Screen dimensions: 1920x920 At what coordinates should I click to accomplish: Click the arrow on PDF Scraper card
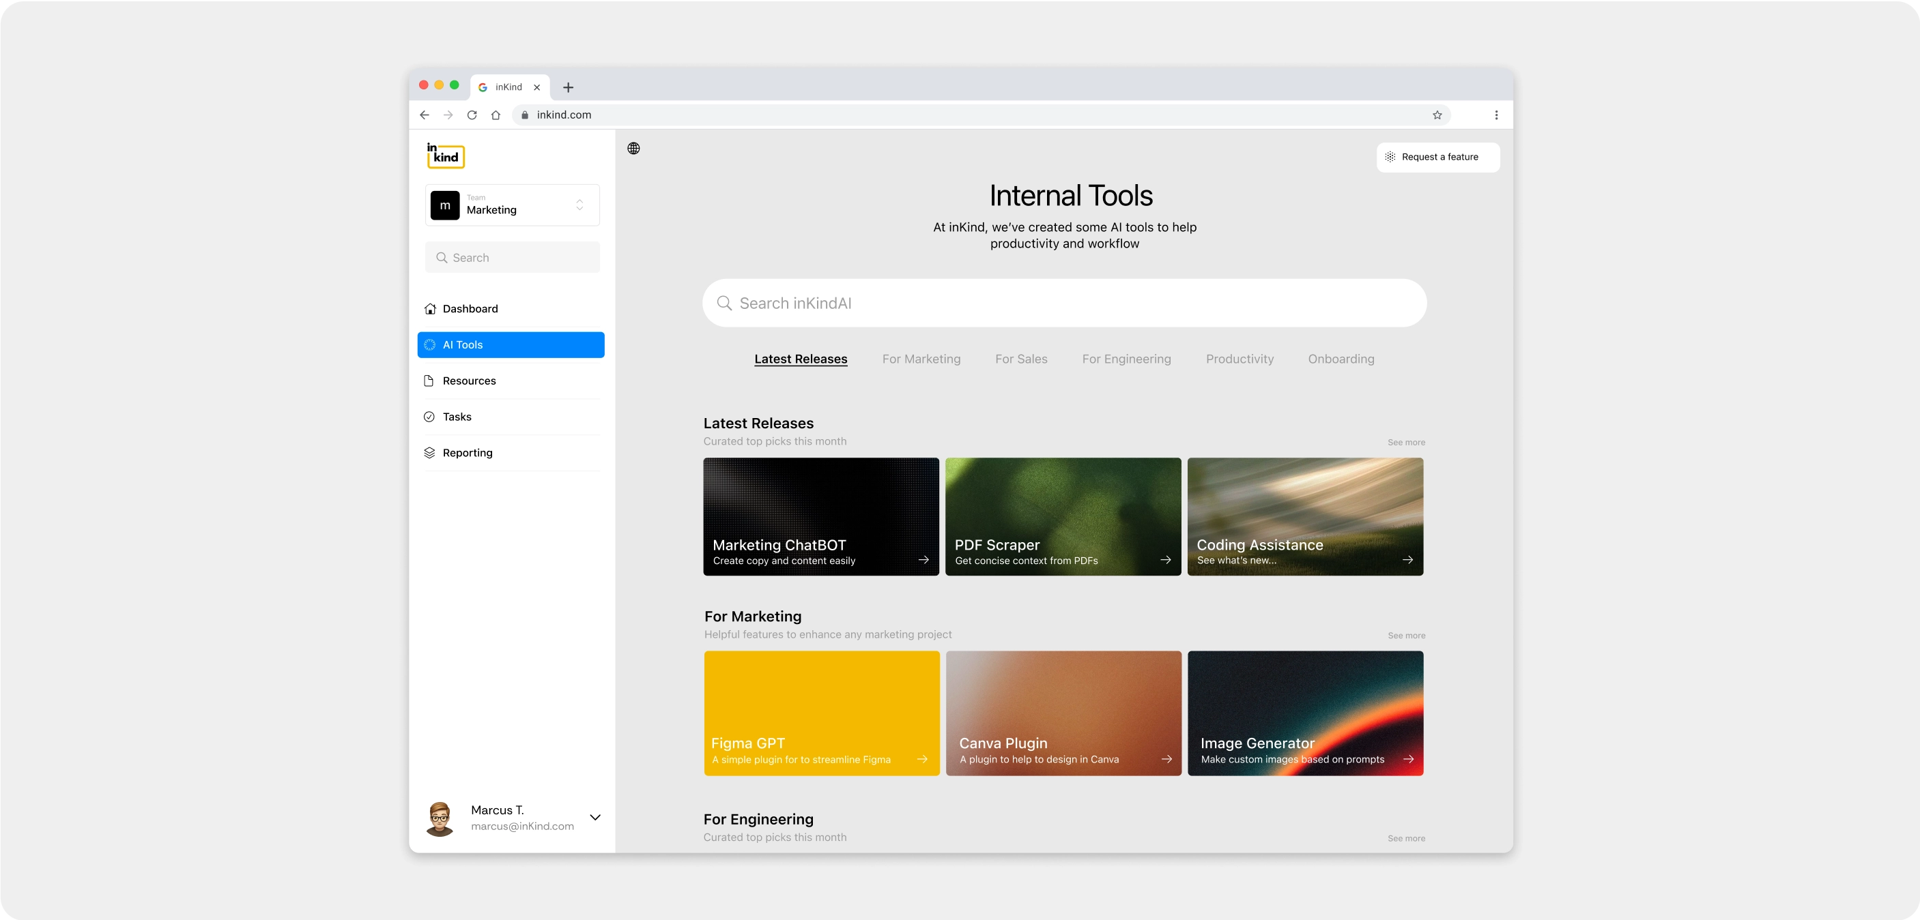point(1166,559)
